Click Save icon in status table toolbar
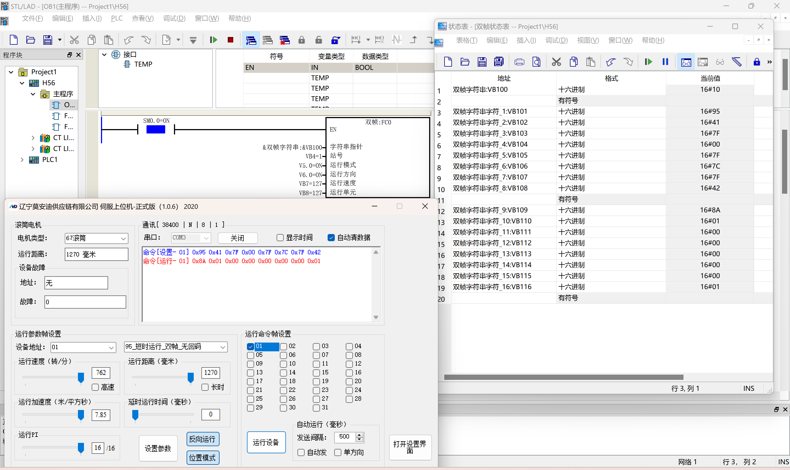790x470 pixels. click(482, 62)
